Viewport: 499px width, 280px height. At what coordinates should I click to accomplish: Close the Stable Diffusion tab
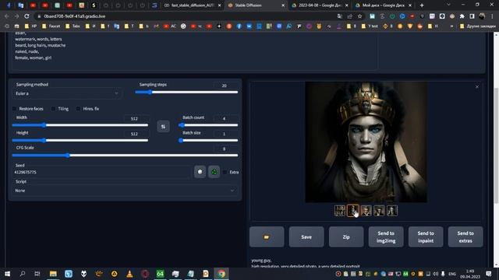[x=283, y=5]
